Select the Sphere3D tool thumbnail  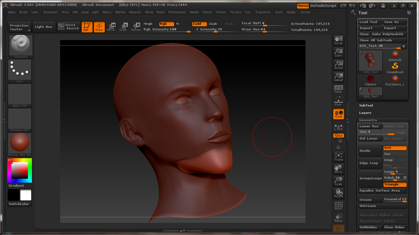(395, 56)
